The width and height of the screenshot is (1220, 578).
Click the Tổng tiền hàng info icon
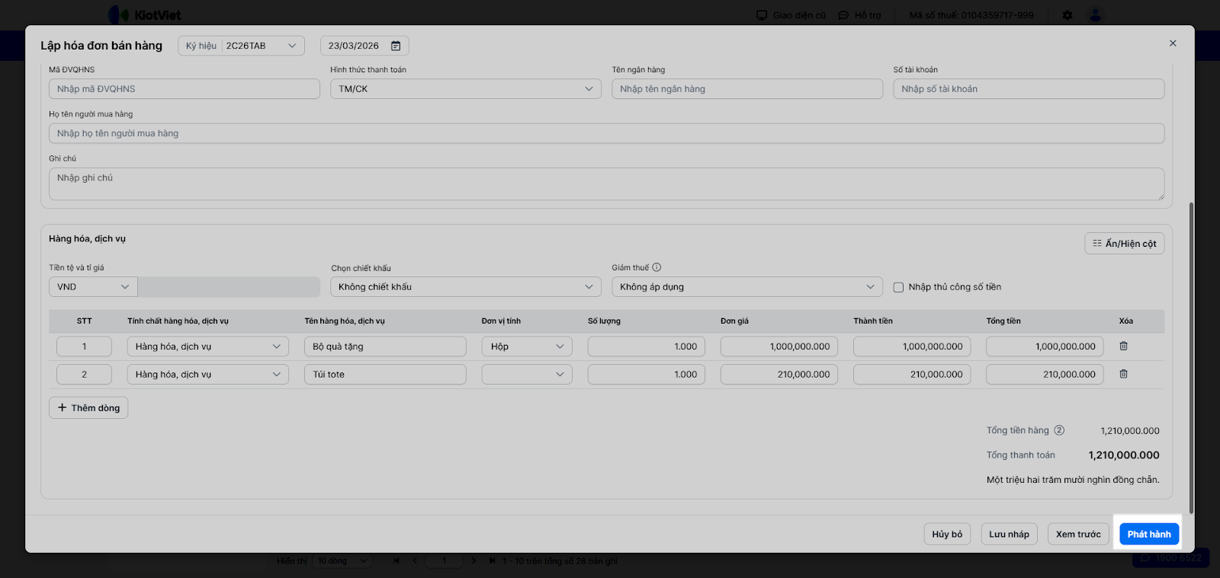[1059, 430]
